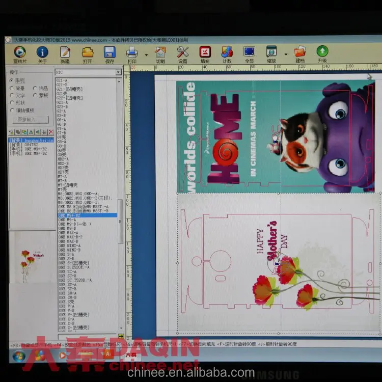Image resolution: width=382 pixels, height=382 pixels.
Task: Show full view with 全显 icon
Action: [249, 54]
